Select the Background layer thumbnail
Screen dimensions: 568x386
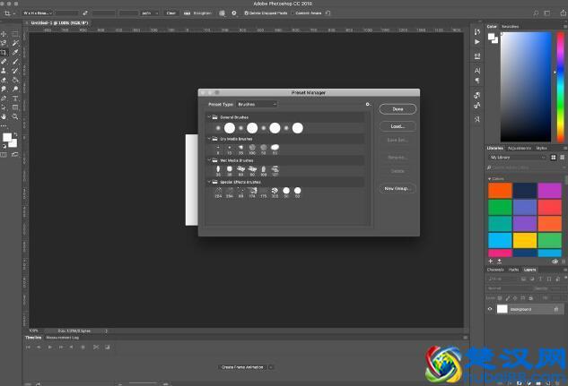coord(502,309)
